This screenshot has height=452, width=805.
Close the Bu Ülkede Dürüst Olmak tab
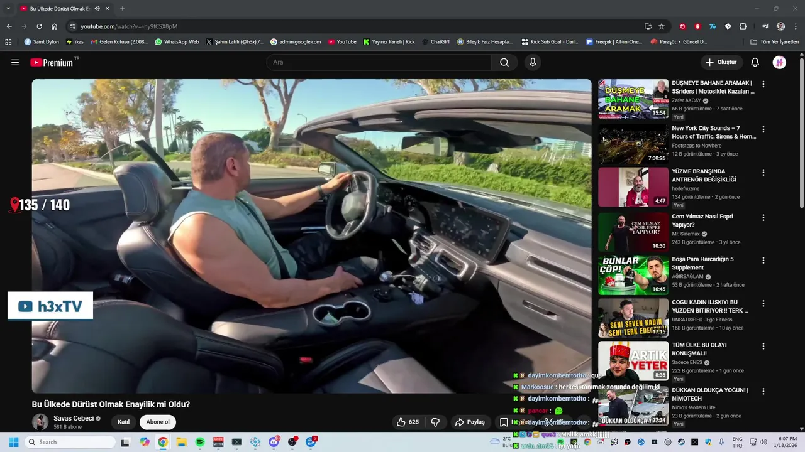(108, 8)
